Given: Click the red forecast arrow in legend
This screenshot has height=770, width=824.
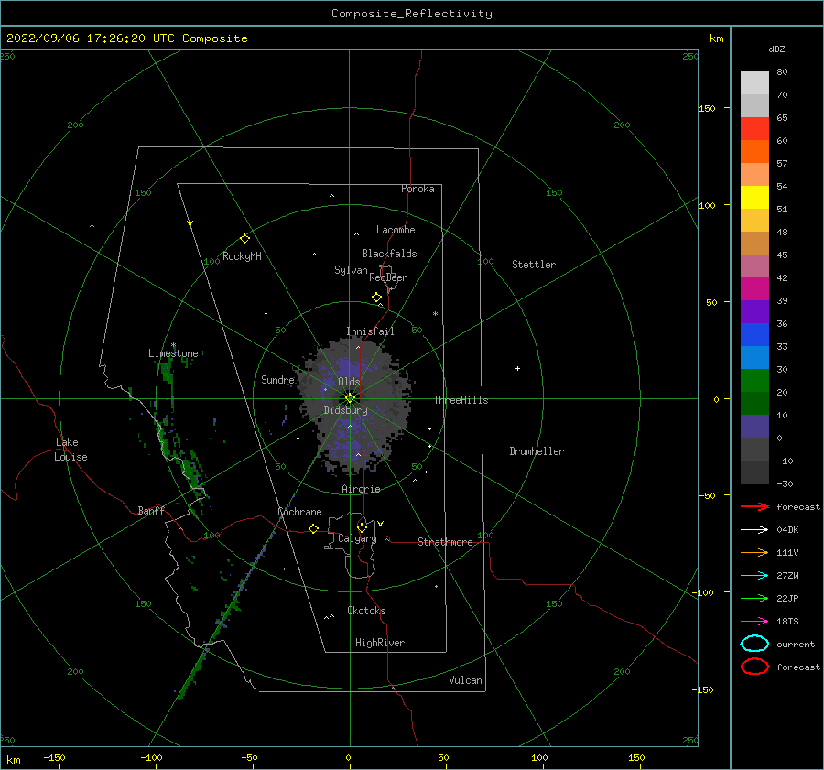Looking at the screenshot, I should pos(754,506).
